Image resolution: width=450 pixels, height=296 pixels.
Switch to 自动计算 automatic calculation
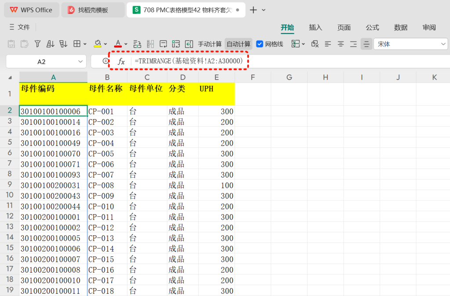coord(239,44)
